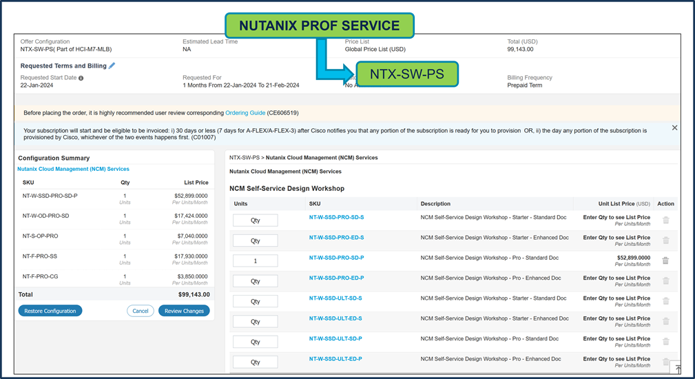Delete NT-W-SSD-PRO-SD-S row trash icon
This screenshot has width=695, height=379.
666,220
